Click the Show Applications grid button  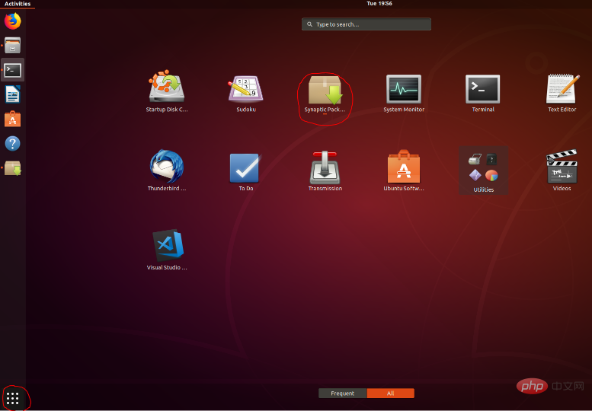coord(12,398)
